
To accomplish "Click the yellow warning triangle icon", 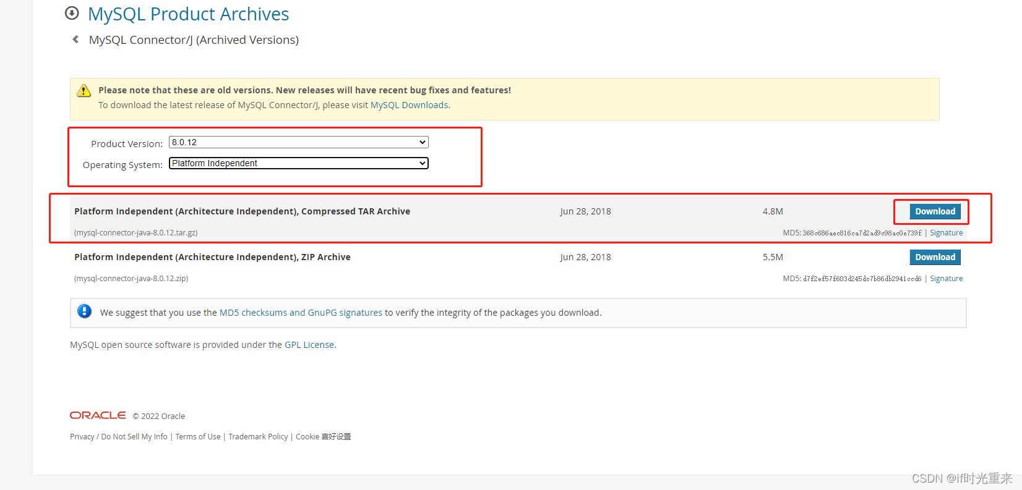I will coord(84,91).
